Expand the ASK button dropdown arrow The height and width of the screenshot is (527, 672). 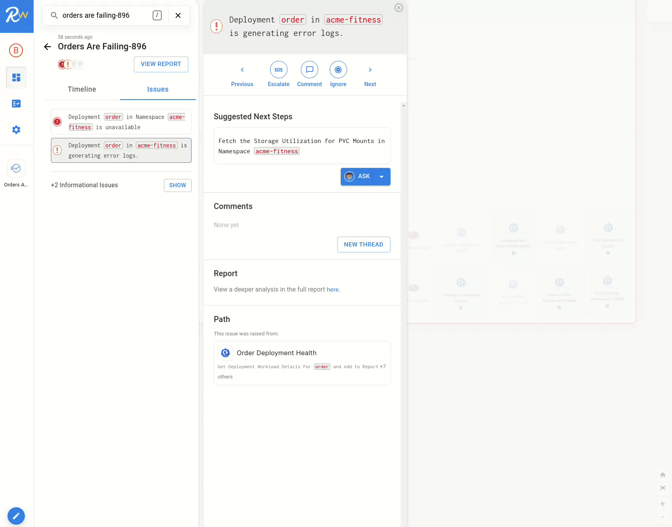(x=381, y=177)
